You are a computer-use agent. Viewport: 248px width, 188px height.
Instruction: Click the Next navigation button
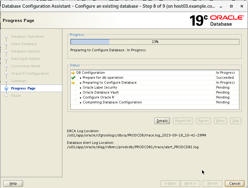(190, 183)
